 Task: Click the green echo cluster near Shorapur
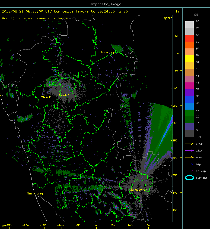point(117,48)
